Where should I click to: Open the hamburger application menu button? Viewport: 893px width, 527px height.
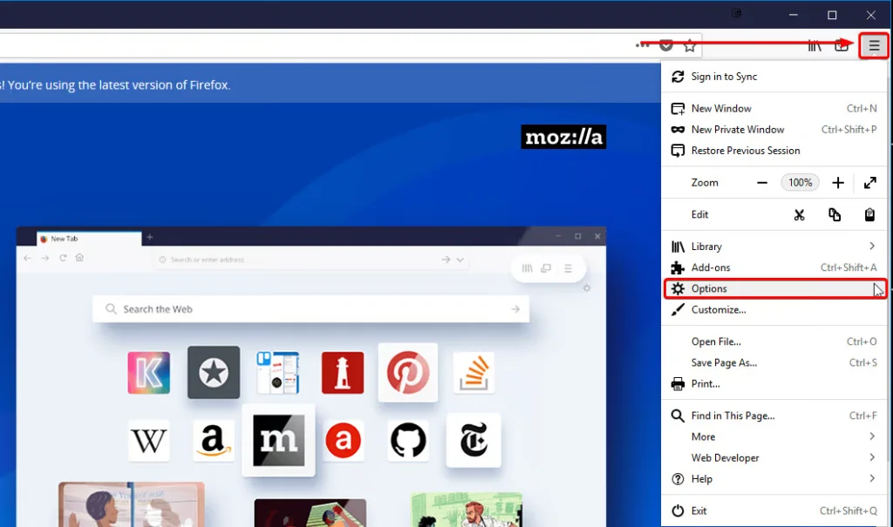click(x=874, y=45)
